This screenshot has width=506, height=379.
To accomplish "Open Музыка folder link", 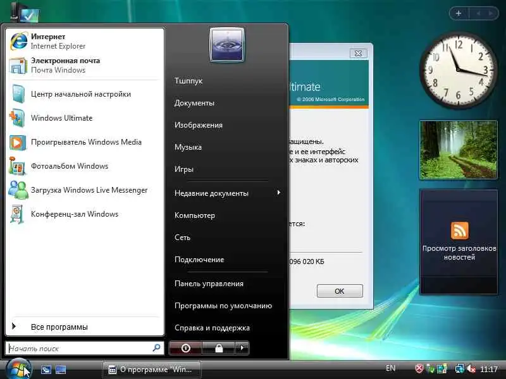I will (188, 147).
